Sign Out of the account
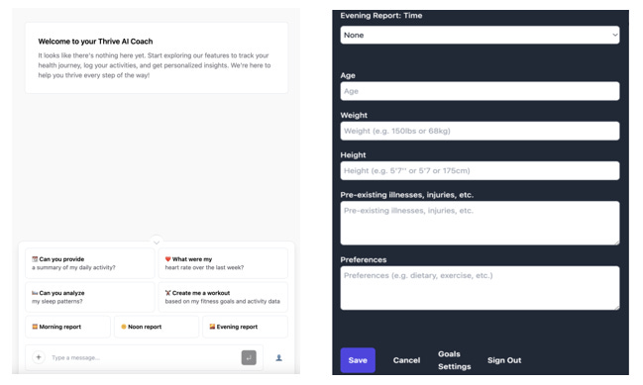Viewport: 643px width, 385px height. 504,360
